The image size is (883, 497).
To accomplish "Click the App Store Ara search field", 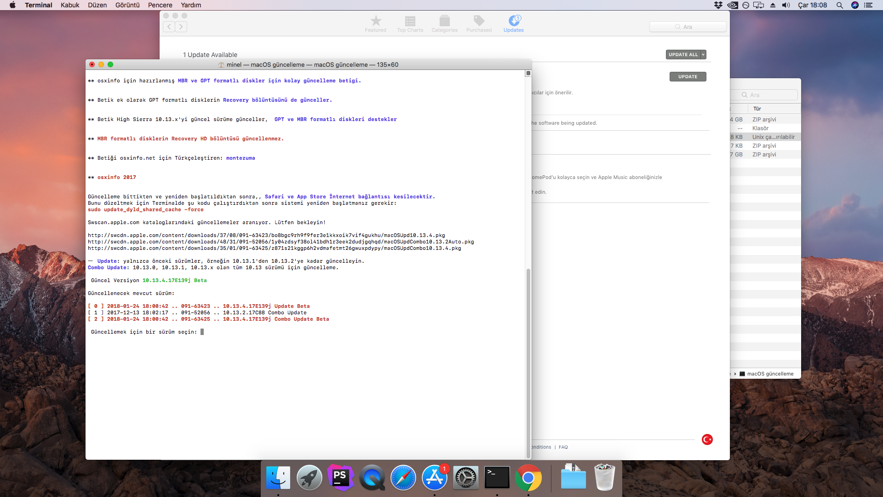I will pos(688,27).
